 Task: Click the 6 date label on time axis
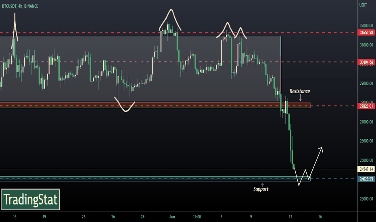tap(221, 217)
